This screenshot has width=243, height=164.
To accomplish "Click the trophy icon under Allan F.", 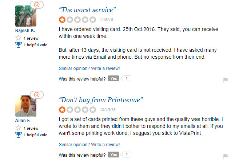I will coord(18,135).
